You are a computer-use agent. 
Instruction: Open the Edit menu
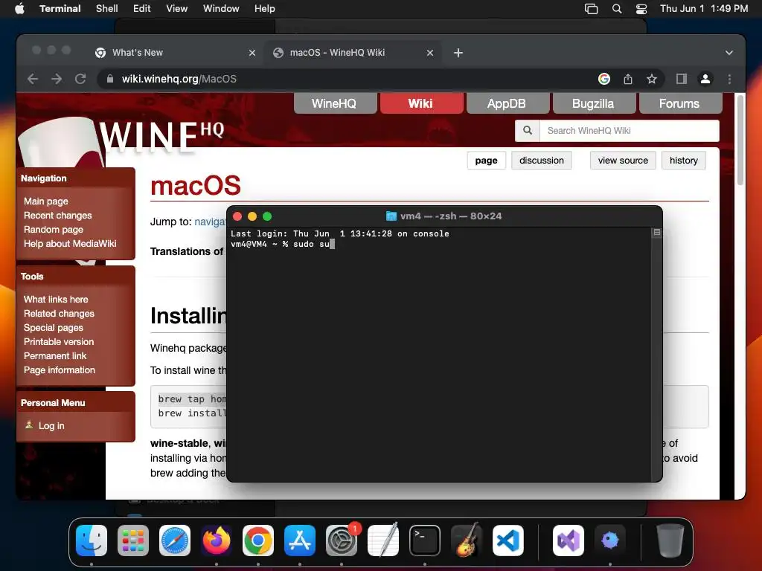142,9
